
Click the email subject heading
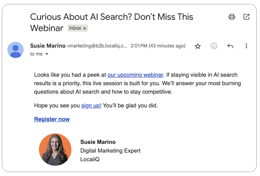(112, 22)
